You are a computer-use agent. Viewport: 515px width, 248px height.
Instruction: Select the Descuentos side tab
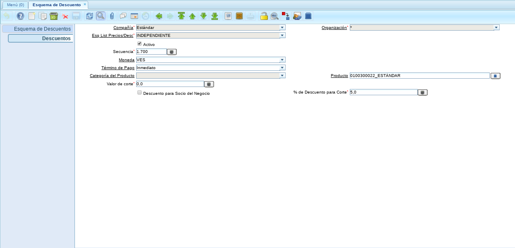(x=41, y=38)
